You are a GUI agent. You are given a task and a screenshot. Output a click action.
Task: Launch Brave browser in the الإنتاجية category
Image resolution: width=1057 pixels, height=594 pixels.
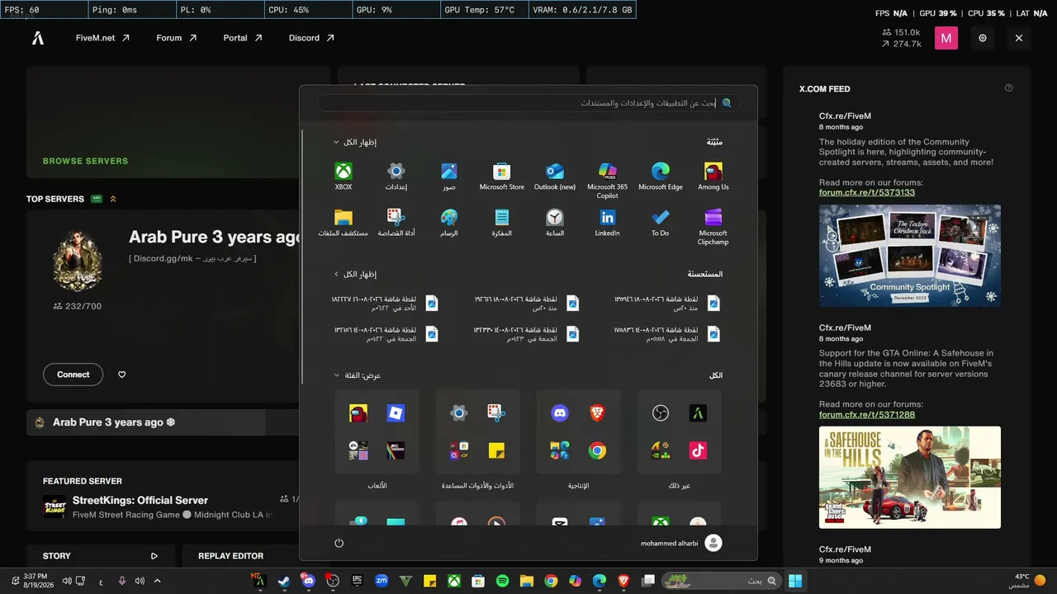597,413
